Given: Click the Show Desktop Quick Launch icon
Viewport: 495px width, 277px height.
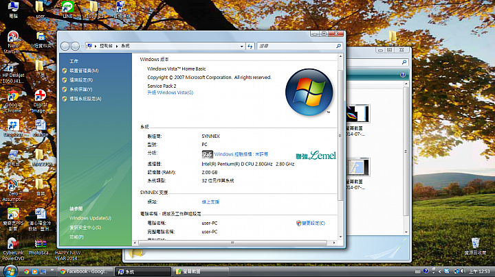Looking at the screenshot, I should point(43,272).
